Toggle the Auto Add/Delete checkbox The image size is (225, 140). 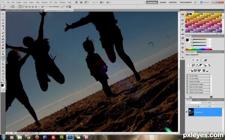coord(48,7)
